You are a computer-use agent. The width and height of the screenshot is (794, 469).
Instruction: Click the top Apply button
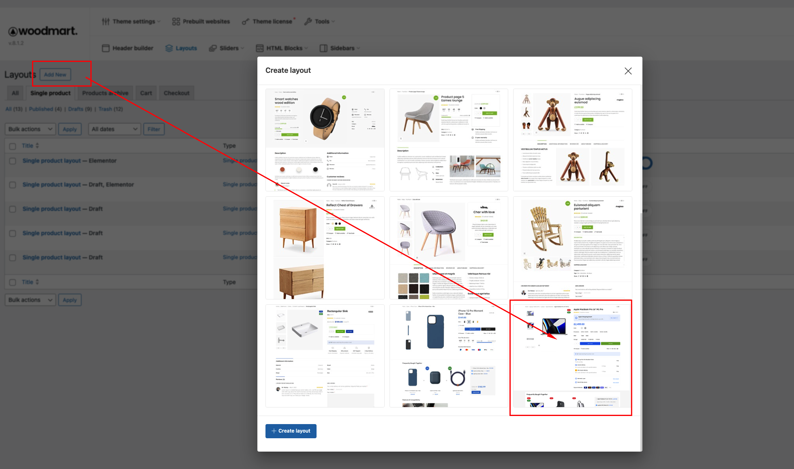[x=70, y=129]
